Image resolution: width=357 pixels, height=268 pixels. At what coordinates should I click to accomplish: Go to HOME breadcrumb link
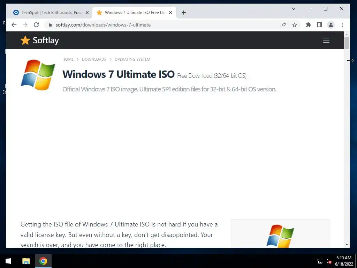point(68,59)
